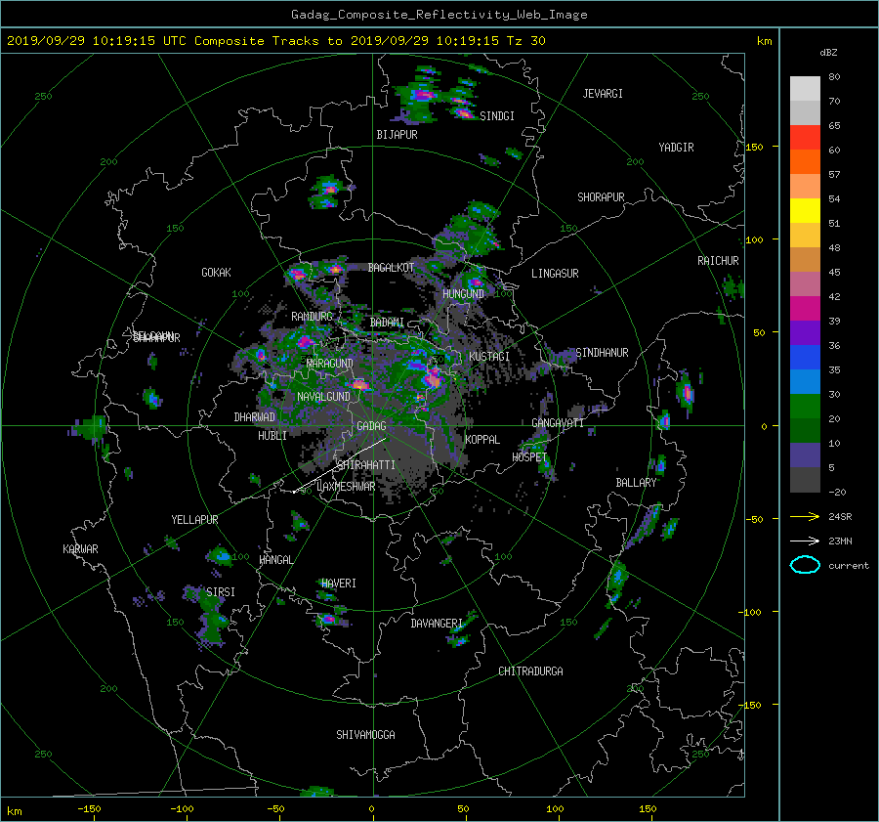Image resolution: width=879 pixels, height=822 pixels.
Task: Click the NARAGUND city label
Action: [330, 364]
